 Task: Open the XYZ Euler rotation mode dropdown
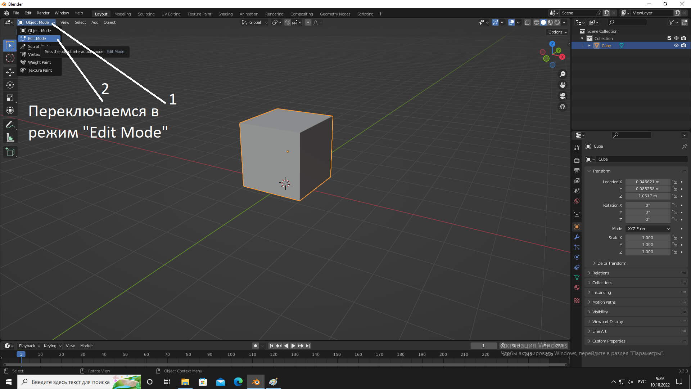pyautogui.click(x=648, y=229)
